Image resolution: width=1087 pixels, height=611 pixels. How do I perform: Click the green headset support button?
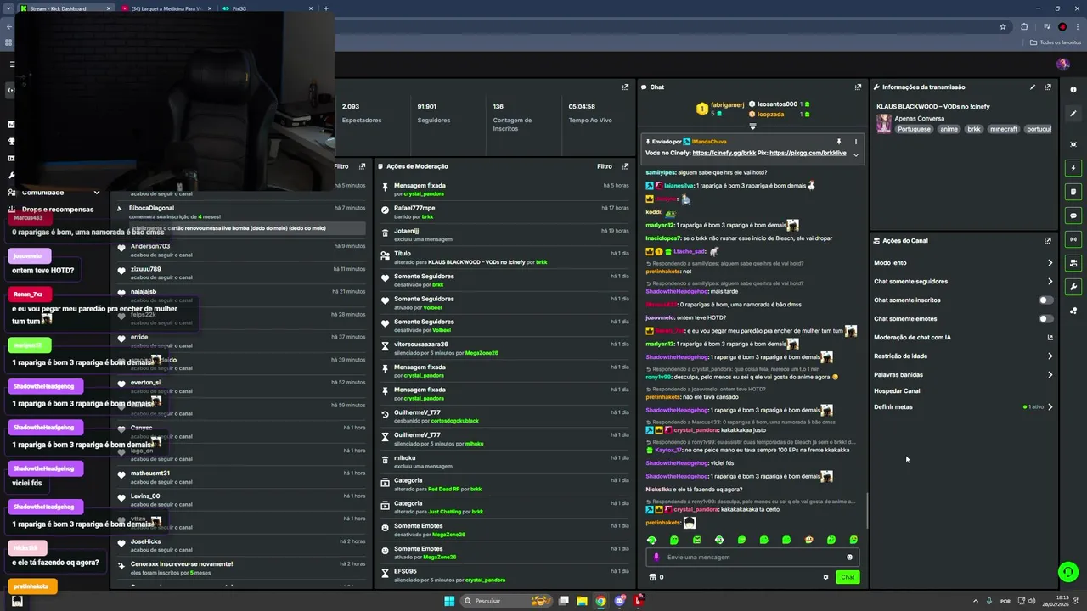pyautogui.click(x=1068, y=572)
